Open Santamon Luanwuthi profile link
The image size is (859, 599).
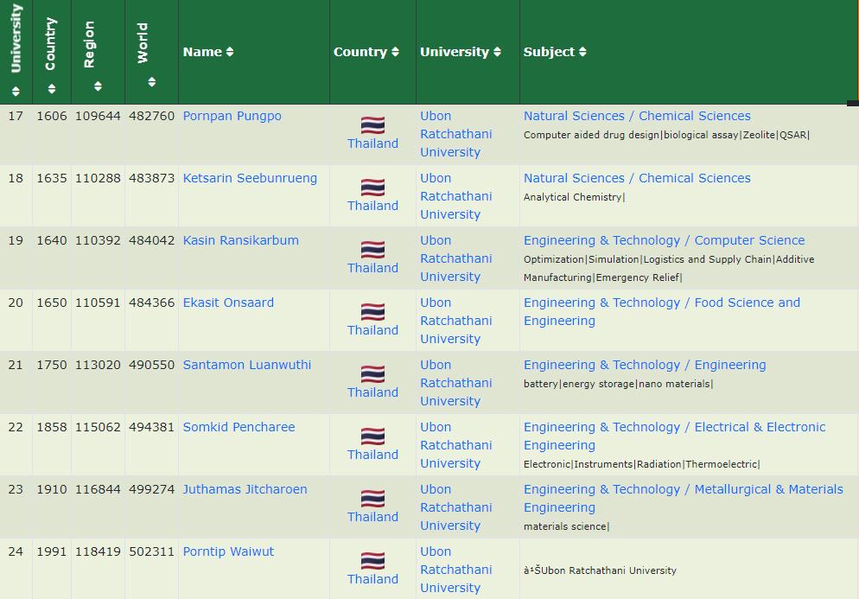tap(246, 365)
